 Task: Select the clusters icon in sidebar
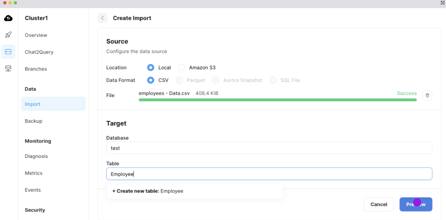(x=8, y=52)
